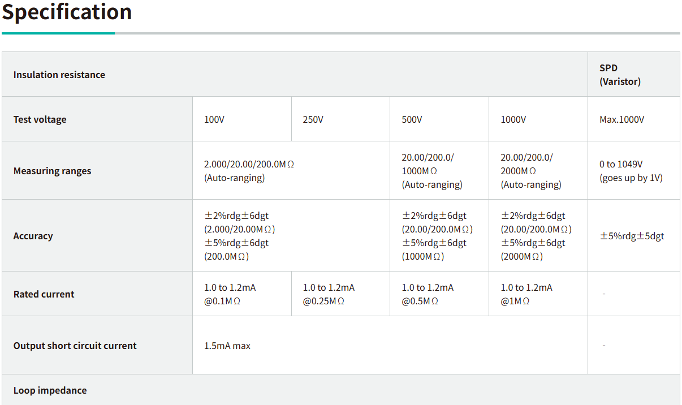682x405 pixels.
Task: Click the Specification heading
Action: click(67, 12)
